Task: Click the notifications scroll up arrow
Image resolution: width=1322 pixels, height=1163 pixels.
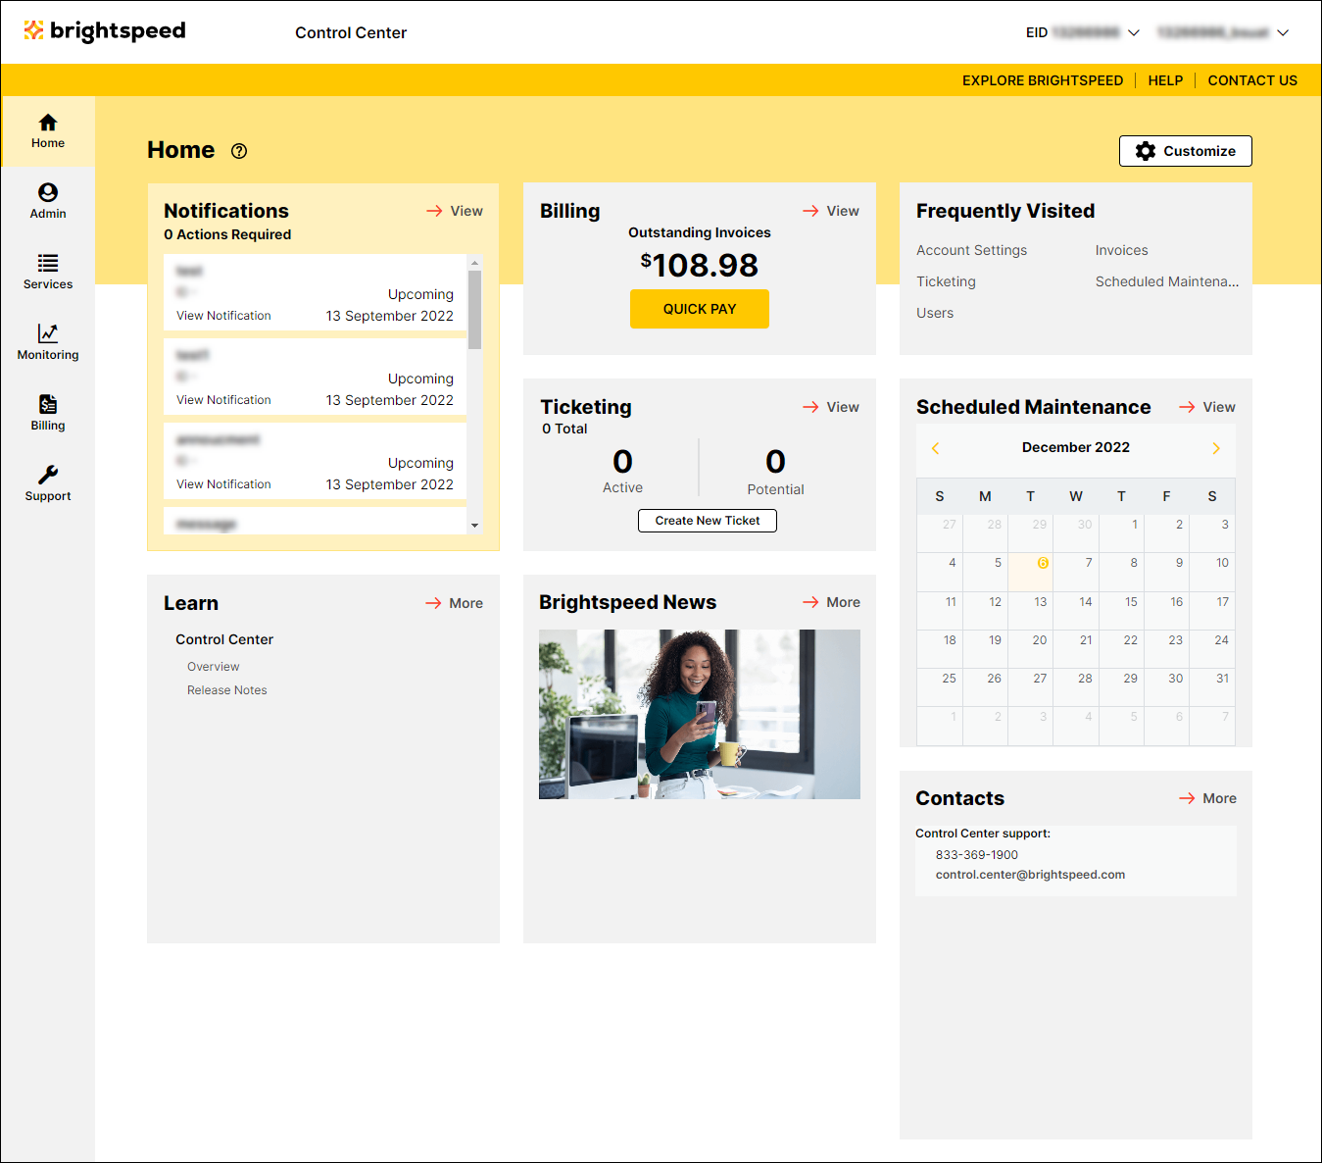Action: [x=474, y=263]
